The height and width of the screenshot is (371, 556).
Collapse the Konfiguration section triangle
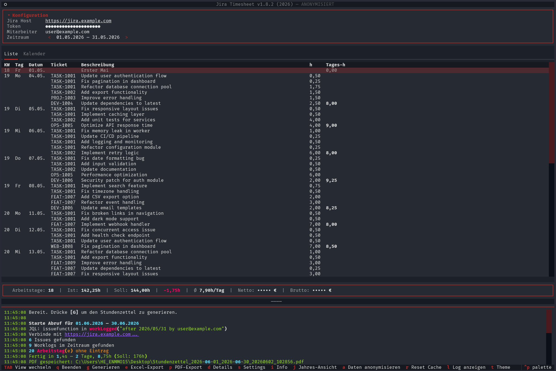[x=9, y=15]
